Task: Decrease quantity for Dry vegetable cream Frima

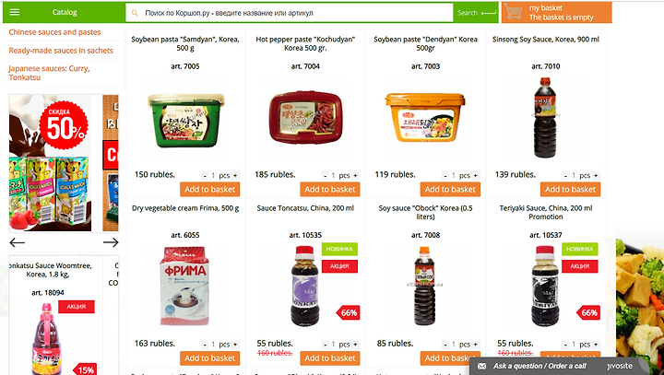Action: point(205,344)
